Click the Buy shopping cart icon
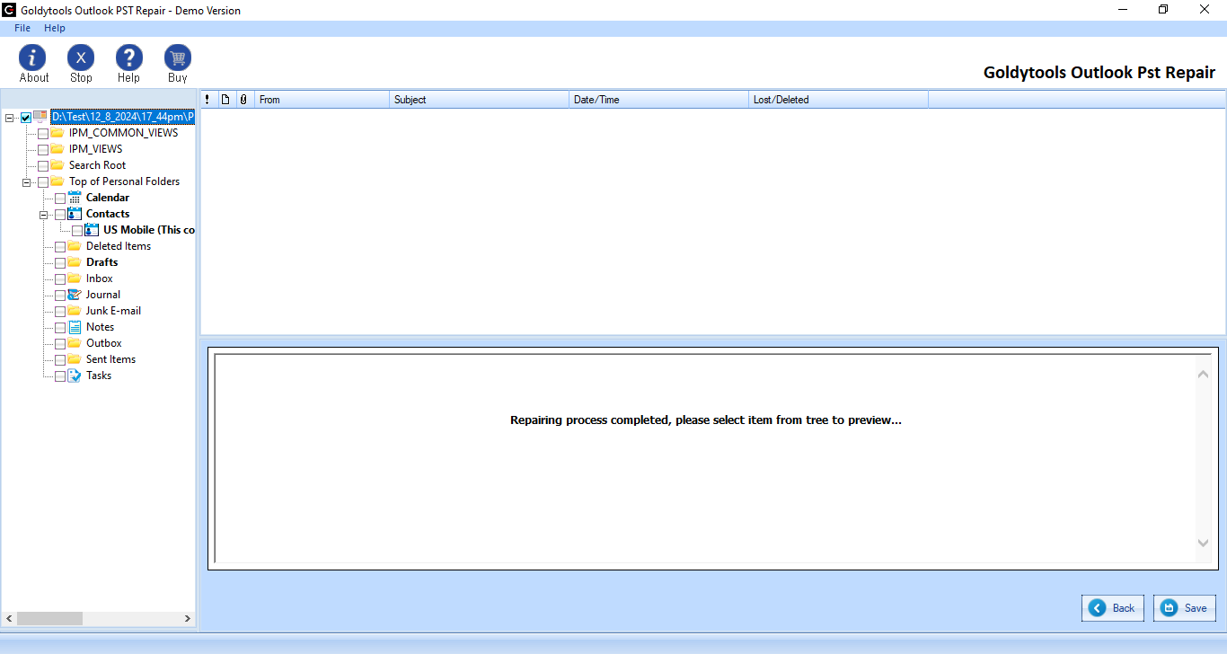Image resolution: width=1227 pixels, height=654 pixels. [x=178, y=57]
